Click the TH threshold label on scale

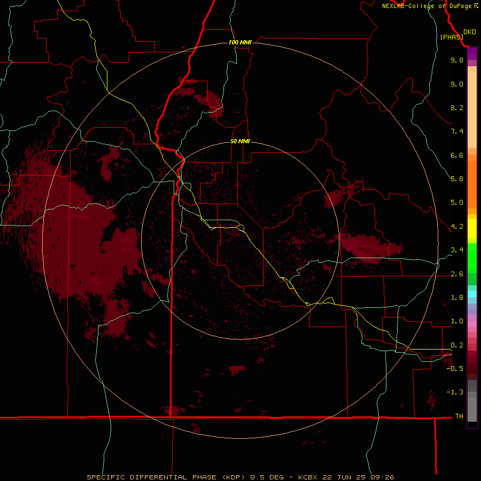(459, 416)
